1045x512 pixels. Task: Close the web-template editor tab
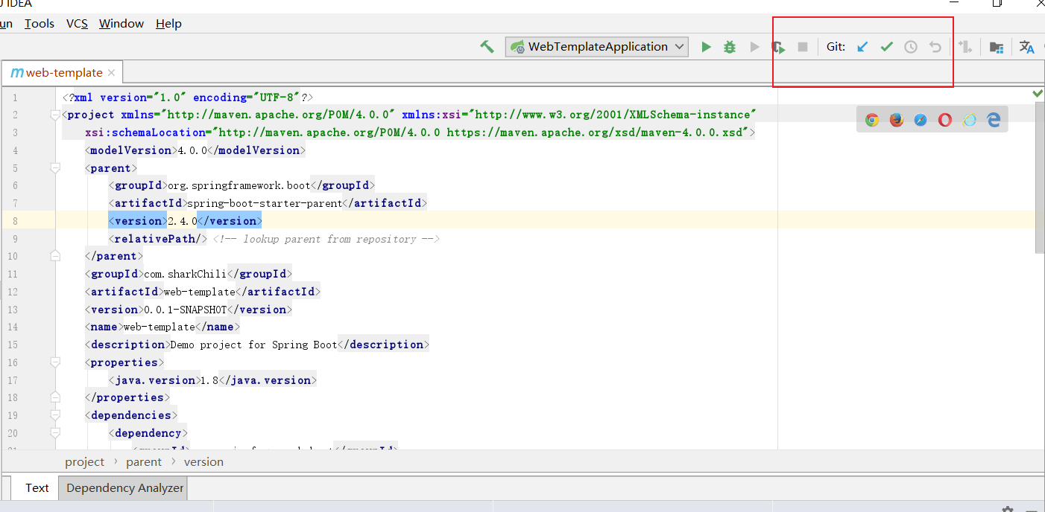112,73
